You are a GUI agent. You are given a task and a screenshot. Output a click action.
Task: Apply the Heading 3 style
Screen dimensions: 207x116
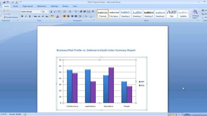(x=149, y=14)
